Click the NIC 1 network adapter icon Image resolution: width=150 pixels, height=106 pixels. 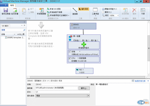pyautogui.click(x=77, y=70)
